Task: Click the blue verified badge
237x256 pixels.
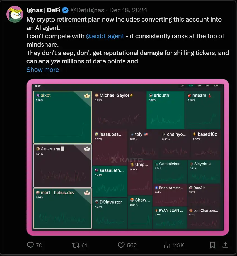Action: [65, 10]
